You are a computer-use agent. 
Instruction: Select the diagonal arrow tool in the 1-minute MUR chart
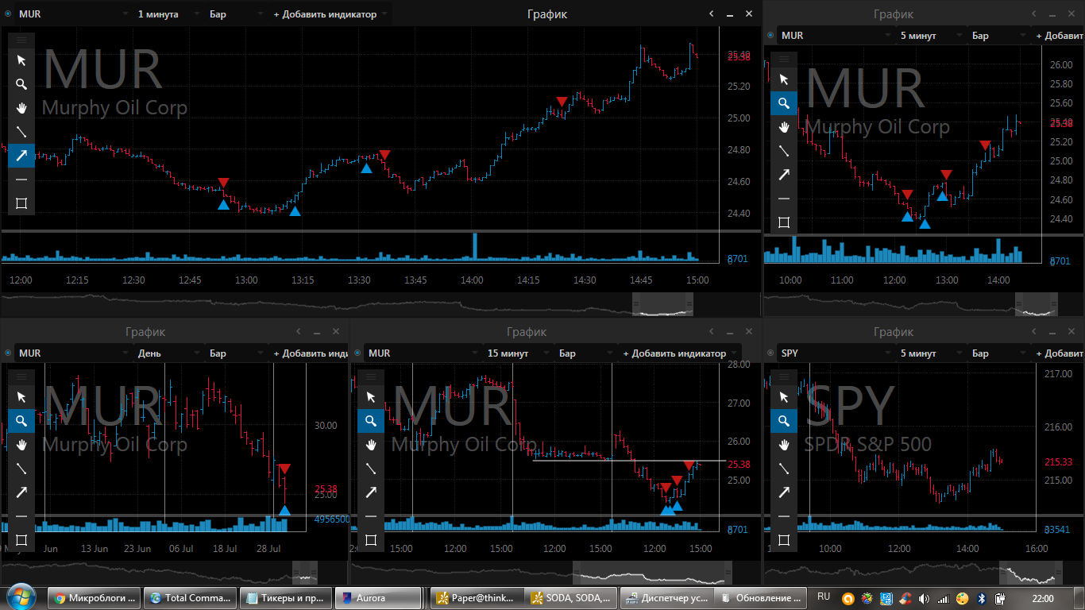21,156
